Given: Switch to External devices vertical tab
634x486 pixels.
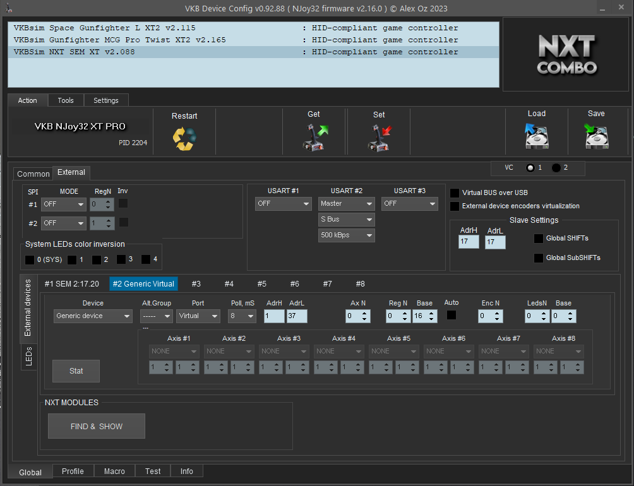Looking at the screenshot, I should click(x=28, y=308).
